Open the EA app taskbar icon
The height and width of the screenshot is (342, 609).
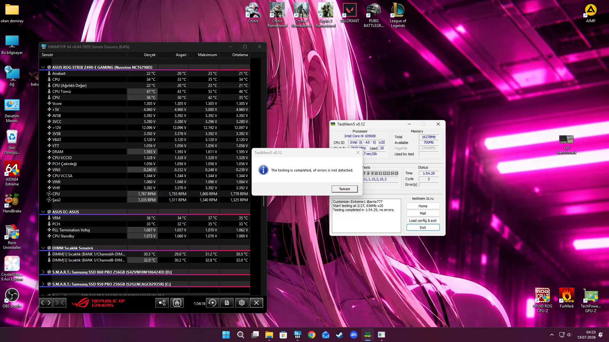point(354,335)
